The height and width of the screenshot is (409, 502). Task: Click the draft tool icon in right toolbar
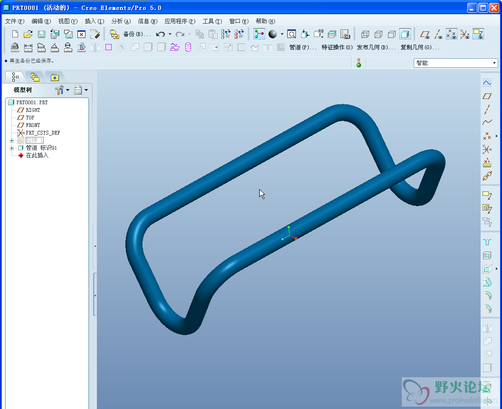click(x=487, y=282)
